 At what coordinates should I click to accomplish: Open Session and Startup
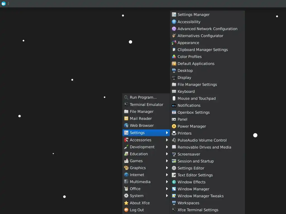[x=208, y=161]
